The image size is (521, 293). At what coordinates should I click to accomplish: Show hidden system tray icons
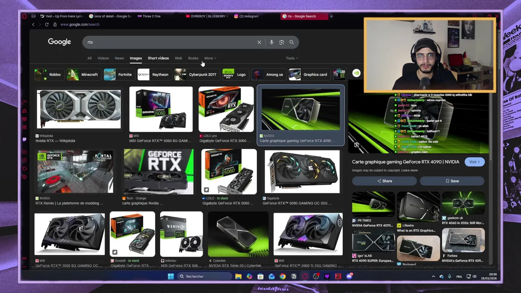click(x=433, y=277)
